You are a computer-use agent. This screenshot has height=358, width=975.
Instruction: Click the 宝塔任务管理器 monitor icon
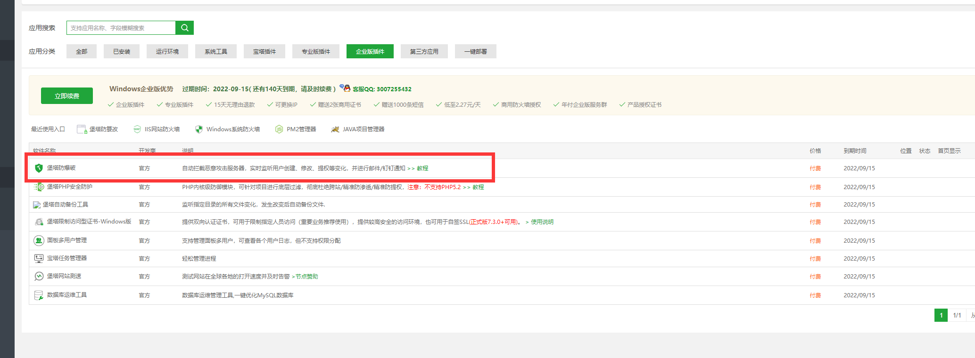(39, 258)
